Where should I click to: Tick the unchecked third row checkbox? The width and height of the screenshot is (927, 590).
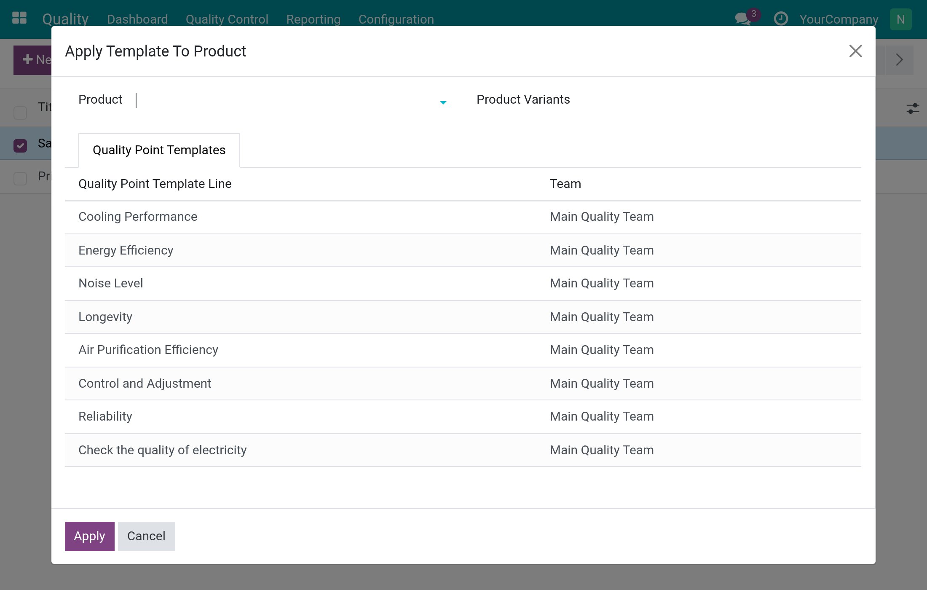[x=20, y=178]
